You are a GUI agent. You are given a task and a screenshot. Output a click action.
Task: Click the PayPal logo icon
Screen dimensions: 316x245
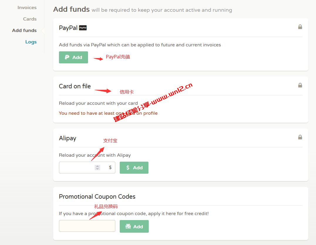coord(83,28)
